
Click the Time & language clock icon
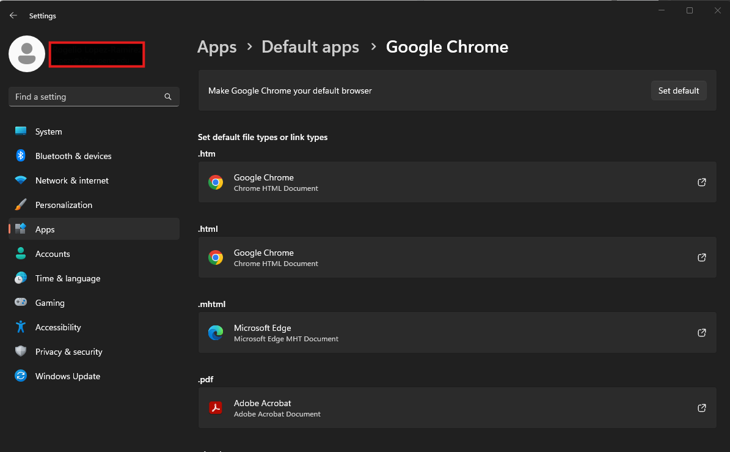pos(21,278)
